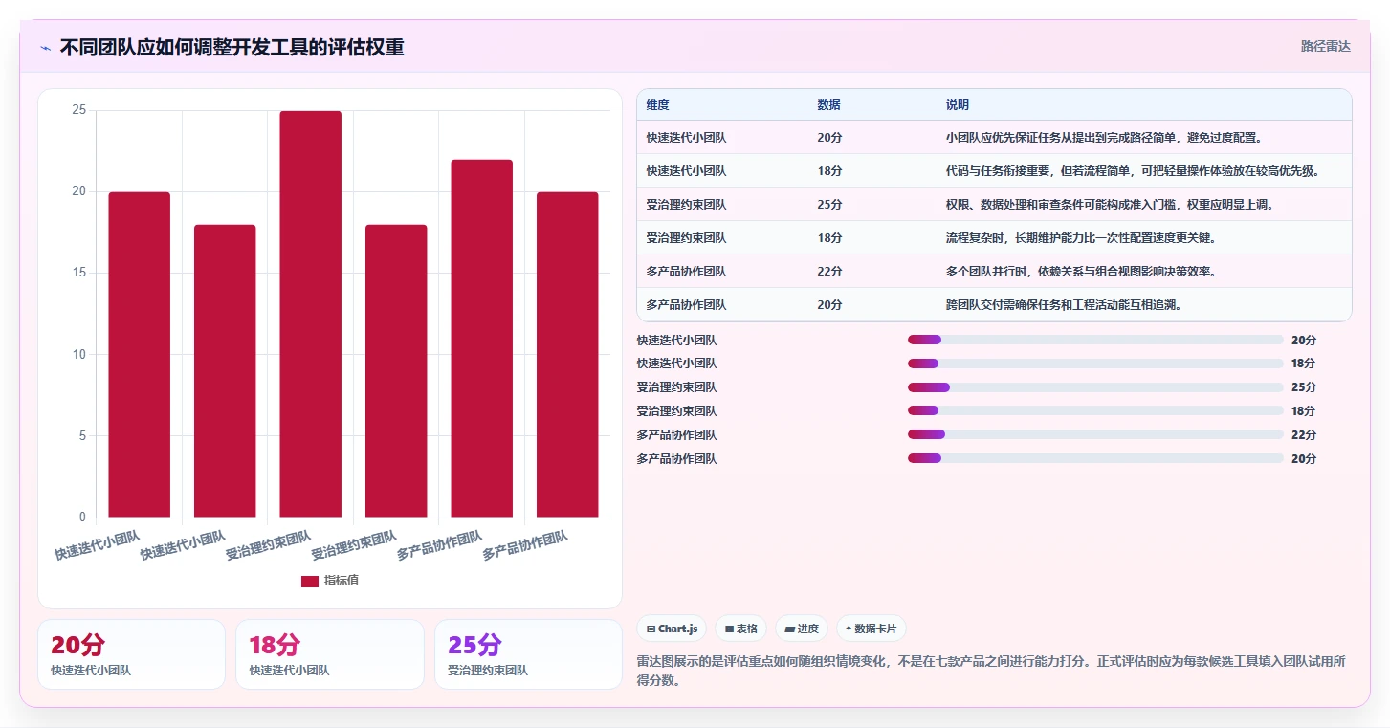1390x728 pixels.
Task: Toggle the 指标值 legend swatch under the chart
Action: [310, 581]
